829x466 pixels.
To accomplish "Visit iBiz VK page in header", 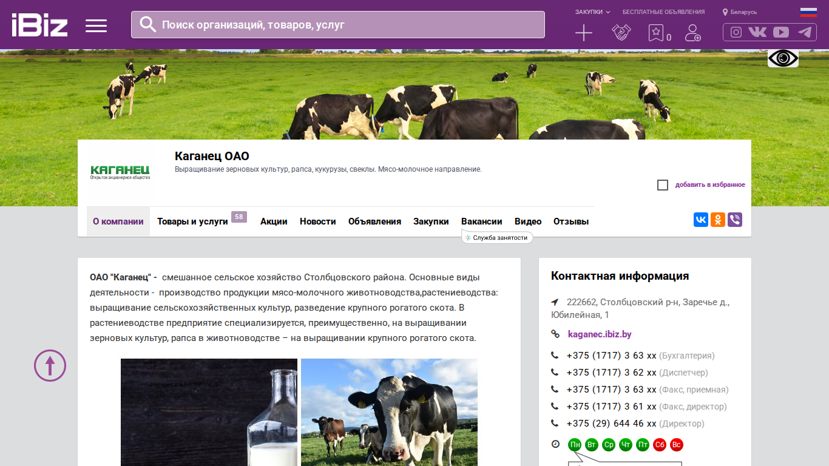I will 757,32.
